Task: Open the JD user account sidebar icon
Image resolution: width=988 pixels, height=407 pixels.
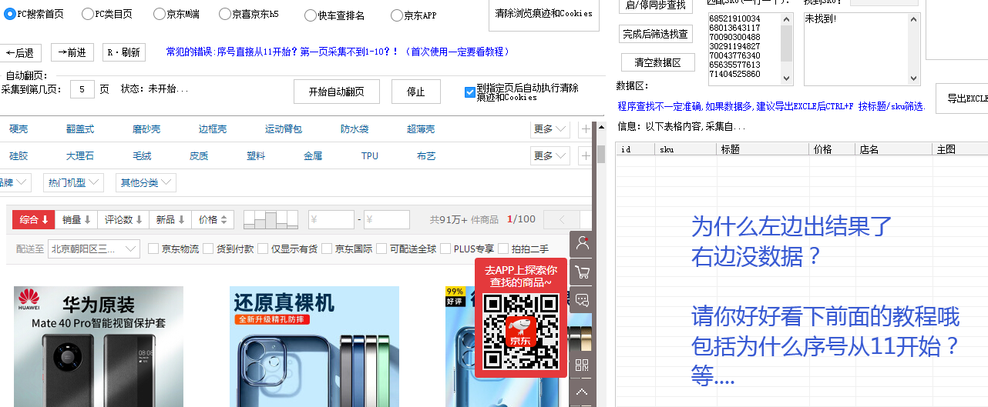Action: click(x=582, y=244)
